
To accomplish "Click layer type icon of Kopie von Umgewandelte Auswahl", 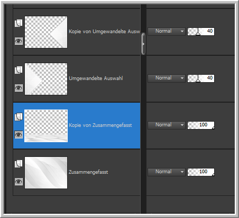I will 19,23.
